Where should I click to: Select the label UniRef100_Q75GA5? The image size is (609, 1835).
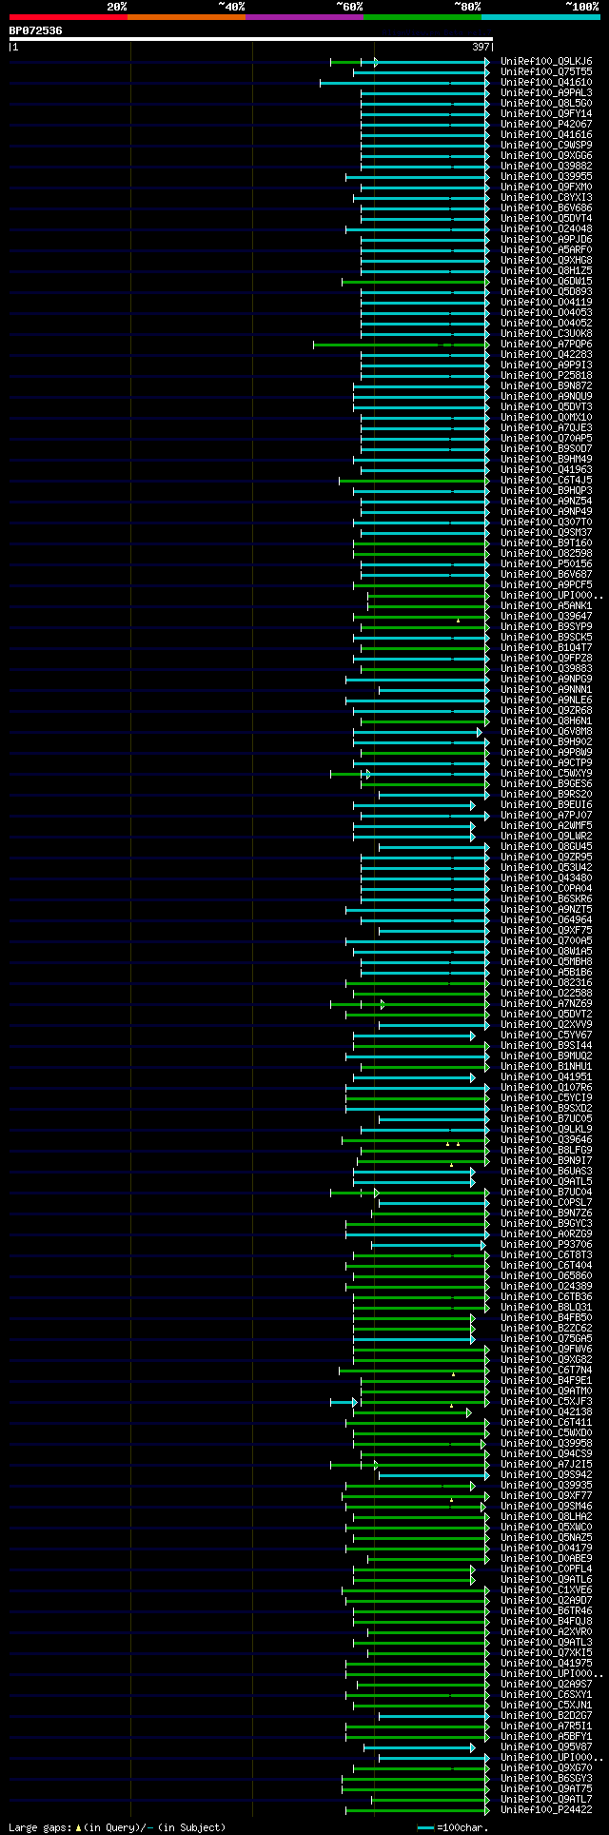546,1338
